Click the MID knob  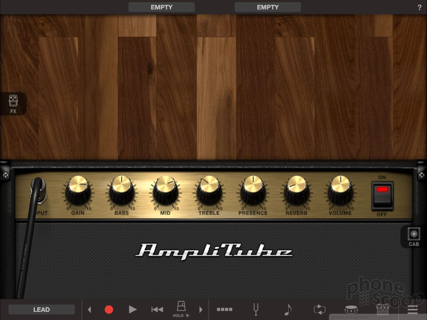click(165, 190)
